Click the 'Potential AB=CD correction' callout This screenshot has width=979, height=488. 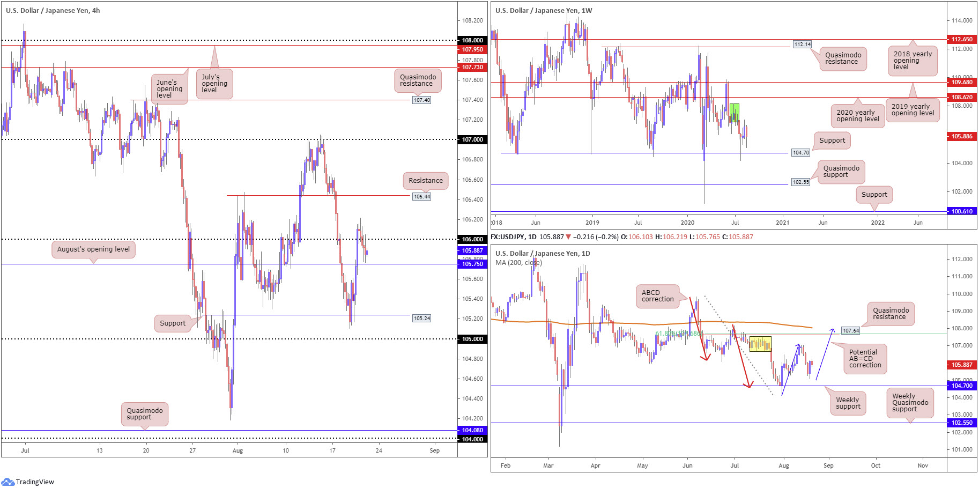(865, 359)
